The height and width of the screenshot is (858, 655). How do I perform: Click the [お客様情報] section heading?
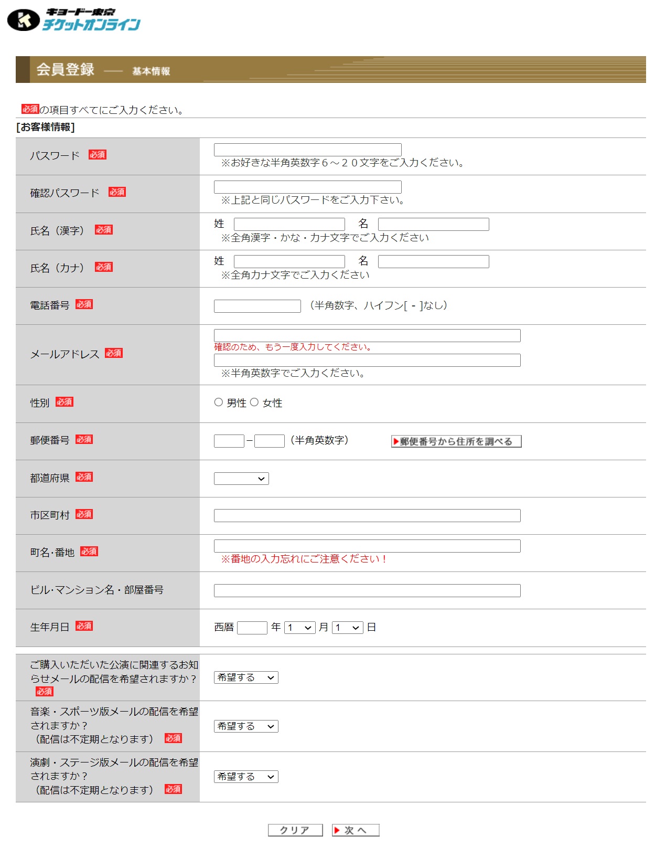46,127
